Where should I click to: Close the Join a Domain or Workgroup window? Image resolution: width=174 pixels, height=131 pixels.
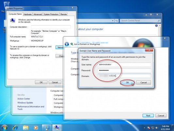[x=165, y=38]
